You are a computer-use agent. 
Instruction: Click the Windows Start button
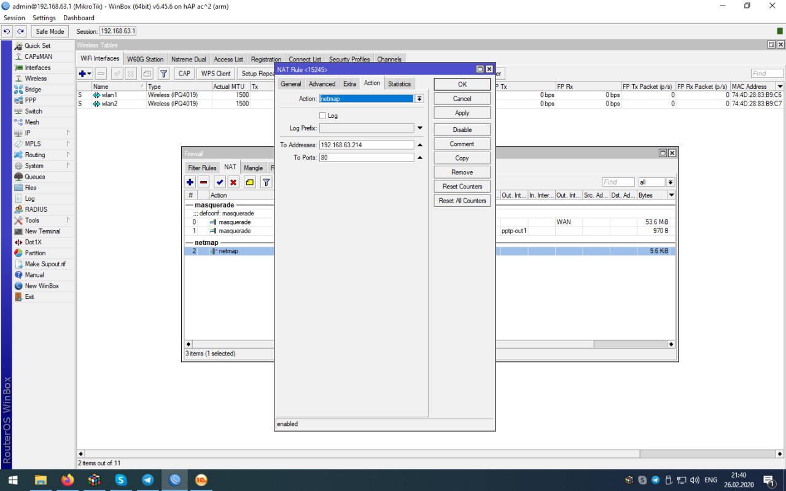13,480
